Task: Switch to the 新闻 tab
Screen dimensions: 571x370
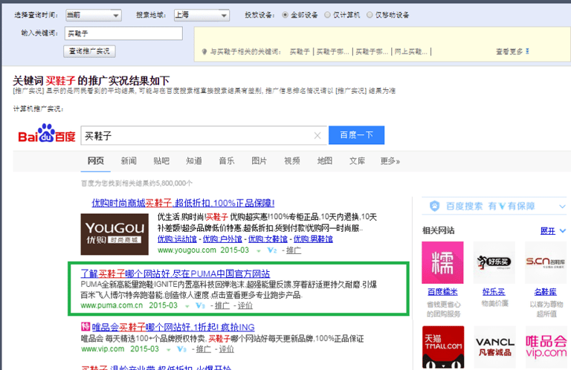Action: coord(129,160)
